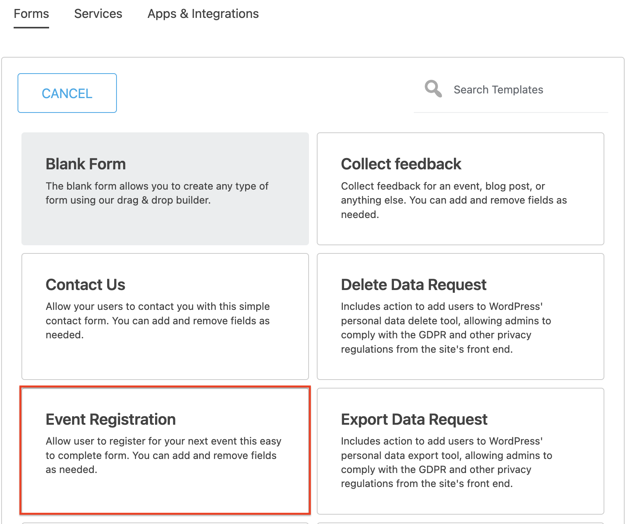The width and height of the screenshot is (625, 524).
Task: Click the Delete Data Request heading
Action: [x=413, y=285]
